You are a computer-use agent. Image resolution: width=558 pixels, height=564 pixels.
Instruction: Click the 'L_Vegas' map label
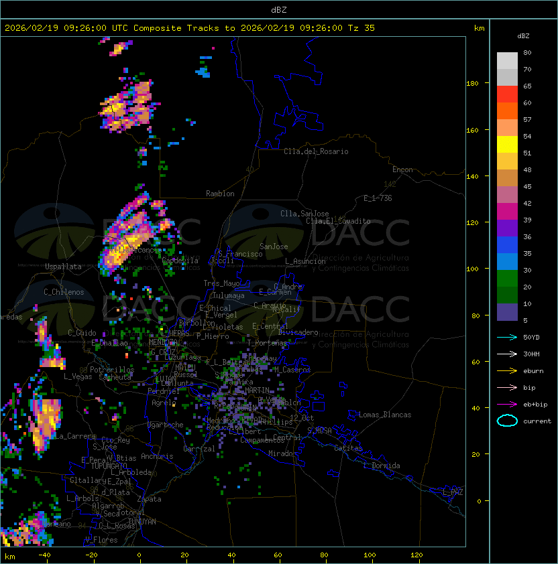(x=78, y=376)
